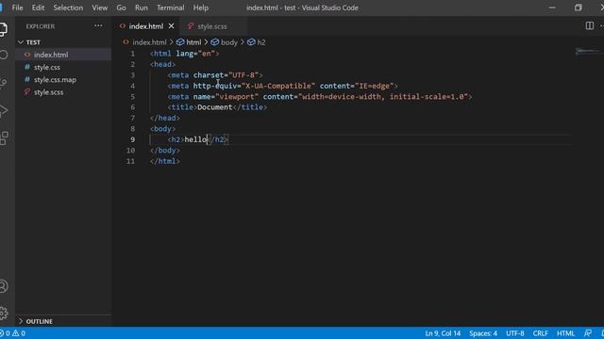Click line number 9 in gutter
The width and height of the screenshot is (604, 339).
[132, 139]
